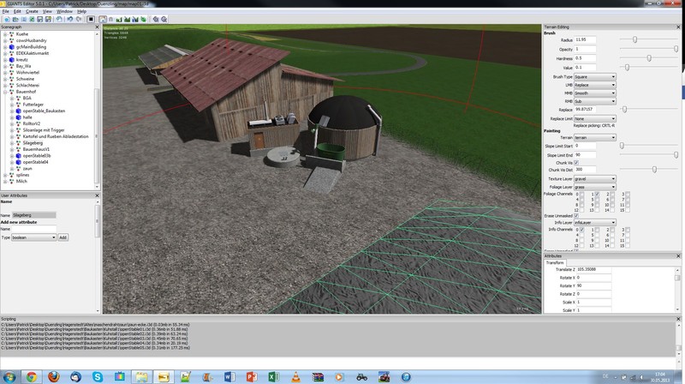Select the first green terrain sculpt icon
685x384 pixels.
pos(119,19)
